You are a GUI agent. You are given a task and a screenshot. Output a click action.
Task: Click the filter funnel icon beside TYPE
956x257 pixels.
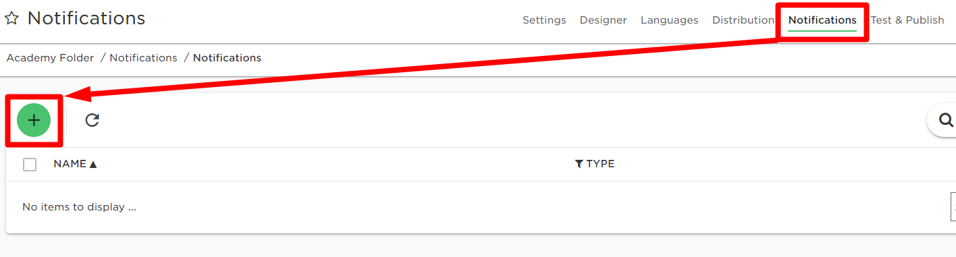click(x=579, y=164)
